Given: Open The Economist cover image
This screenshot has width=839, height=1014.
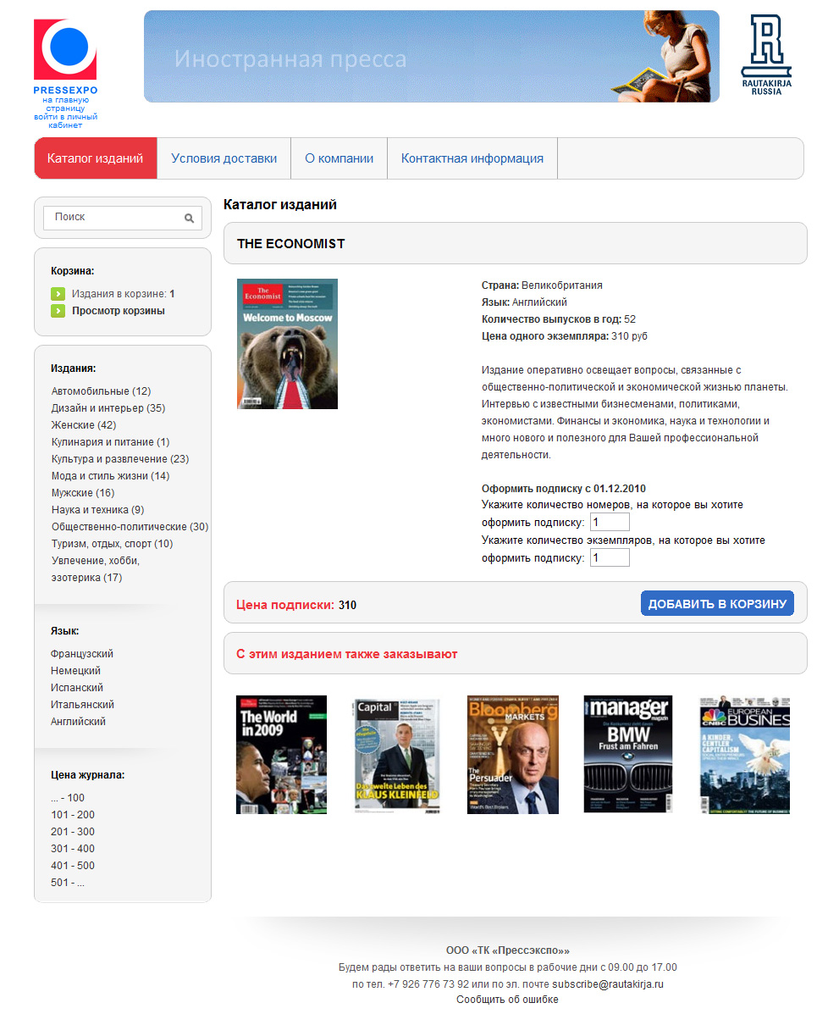Looking at the screenshot, I should [287, 344].
